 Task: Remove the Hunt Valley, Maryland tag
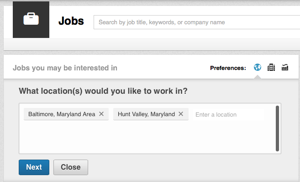[181, 114]
